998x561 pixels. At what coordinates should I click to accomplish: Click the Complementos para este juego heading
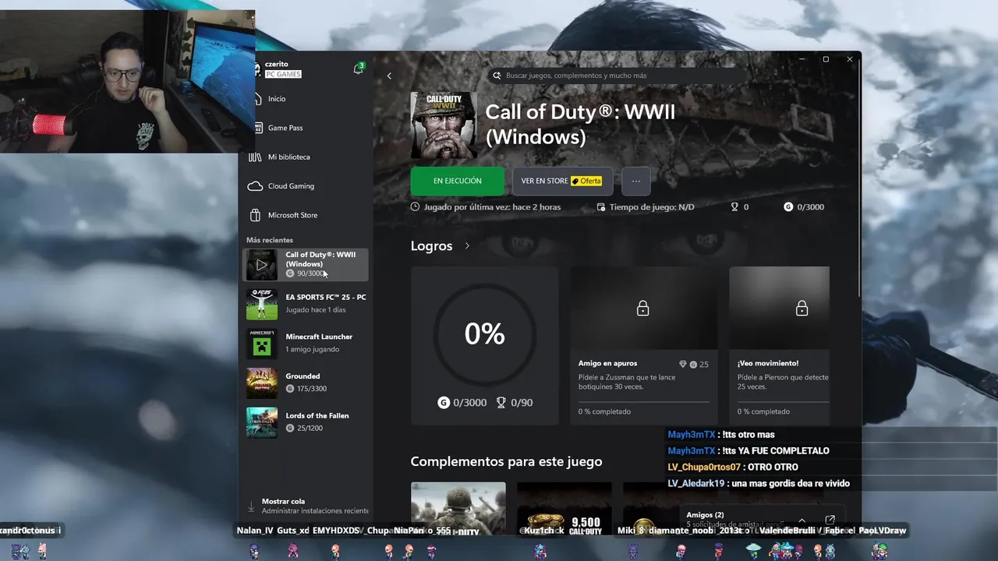(x=506, y=461)
